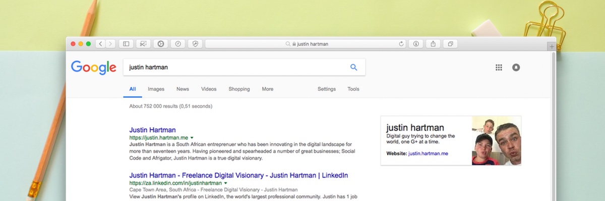Click the blue search magnifier icon
The width and height of the screenshot is (605, 201).
click(353, 67)
